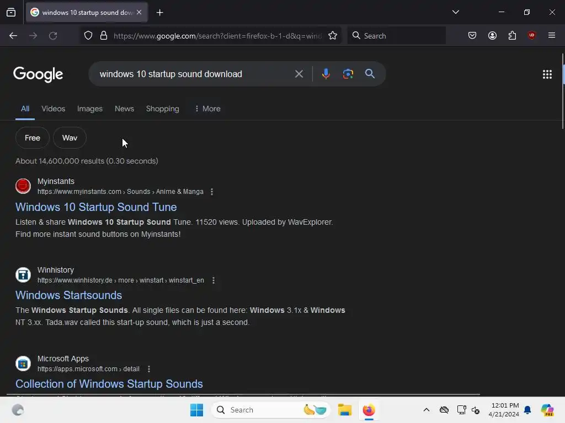Open File Explorer from taskbar
This screenshot has height=423, width=565.
(344, 410)
